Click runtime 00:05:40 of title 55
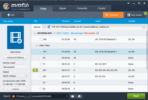This screenshot has height=100, width=148. click(x=66, y=58)
